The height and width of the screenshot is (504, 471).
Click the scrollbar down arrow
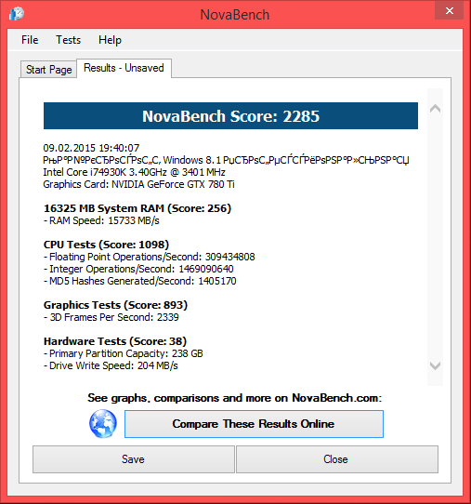[x=435, y=365]
